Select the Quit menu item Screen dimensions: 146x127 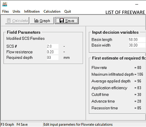click(67, 11)
